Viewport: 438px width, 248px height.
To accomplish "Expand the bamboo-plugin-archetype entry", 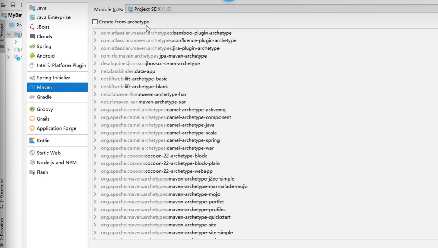I will tap(95, 33).
